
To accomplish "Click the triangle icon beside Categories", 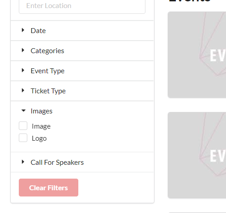I will pyautogui.click(x=23, y=50).
